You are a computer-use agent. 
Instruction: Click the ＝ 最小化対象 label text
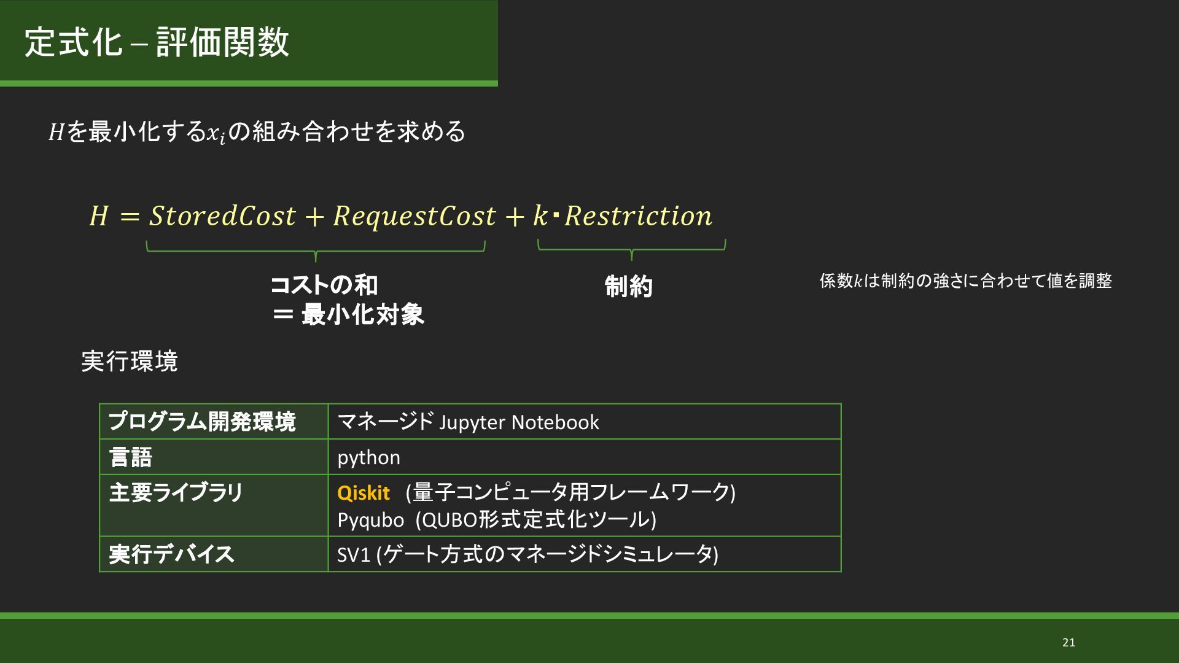(348, 315)
